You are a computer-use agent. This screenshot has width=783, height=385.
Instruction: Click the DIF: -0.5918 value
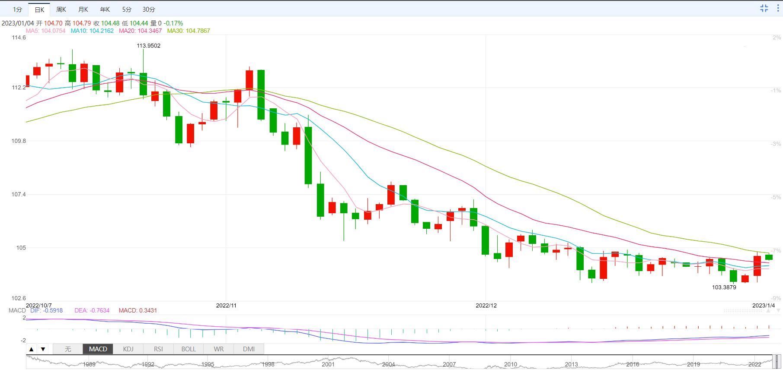46,310
